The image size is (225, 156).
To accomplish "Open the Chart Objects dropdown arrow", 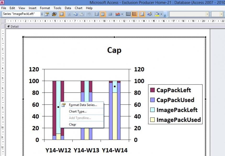I will tap(42, 14).
